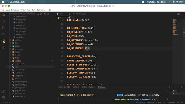This screenshot has width=185, height=104.
Task: Open vite.config.js in Explorer
Action: click(20, 96)
